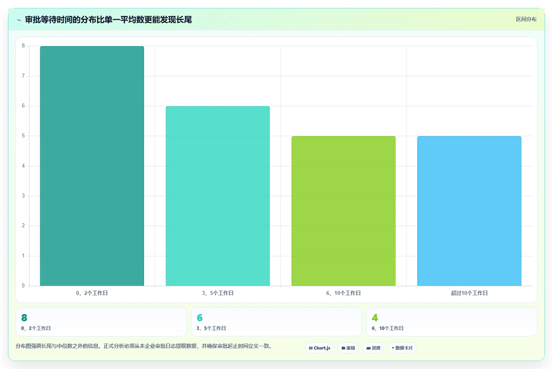The image size is (553, 369).
Task: Click the x-axis label 超过10个工作日
Action: pyautogui.click(x=469, y=293)
